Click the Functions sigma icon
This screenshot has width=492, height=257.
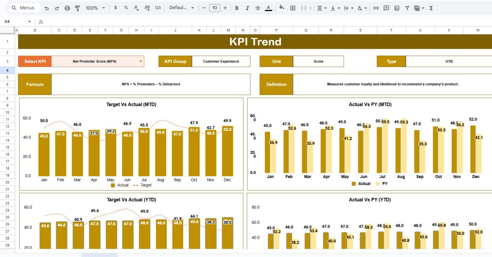pyautogui.click(x=431, y=8)
